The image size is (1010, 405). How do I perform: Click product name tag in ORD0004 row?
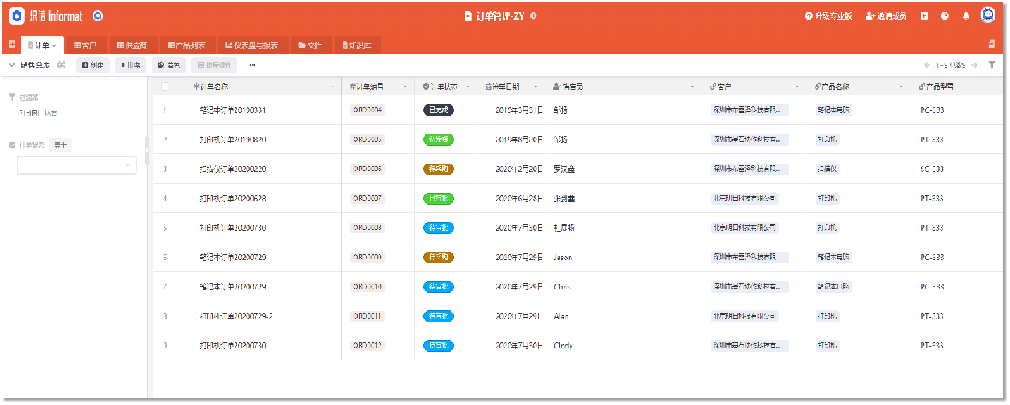(x=833, y=110)
